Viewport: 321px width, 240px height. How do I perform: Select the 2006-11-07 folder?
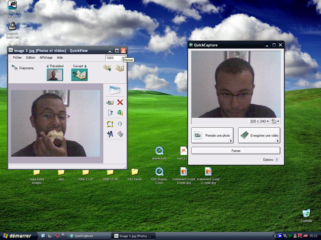(86, 175)
